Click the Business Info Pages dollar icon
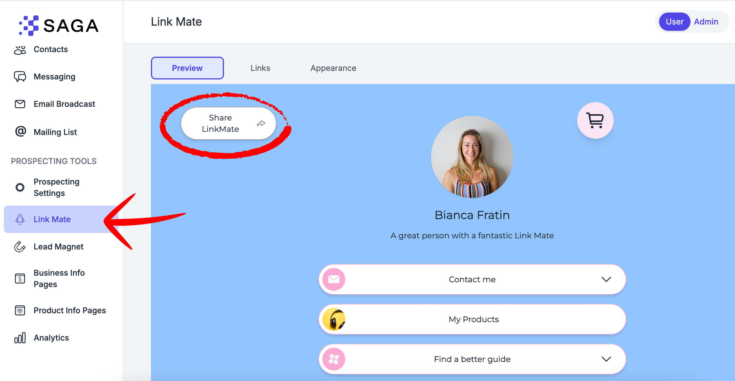735x381 pixels. click(20, 278)
